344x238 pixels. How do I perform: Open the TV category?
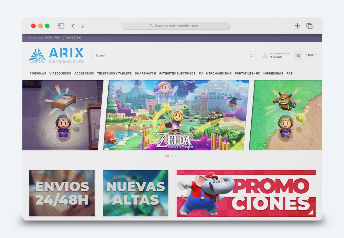(x=201, y=73)
